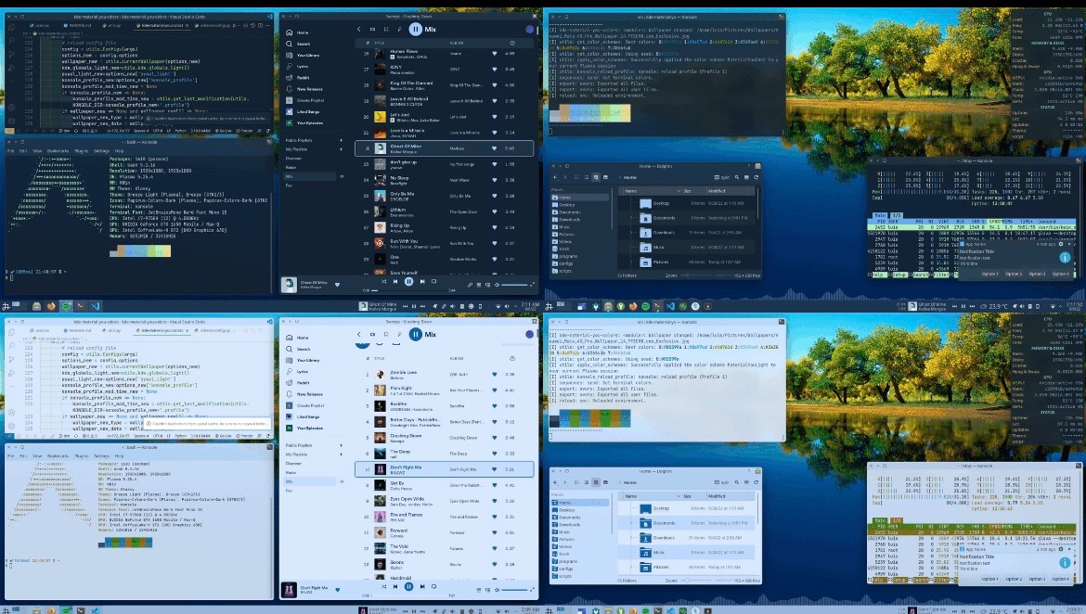Switch to utils.py tab in dark VS Code
Image resolution: width=1086 pixels, height=614 pixels.
113,25
